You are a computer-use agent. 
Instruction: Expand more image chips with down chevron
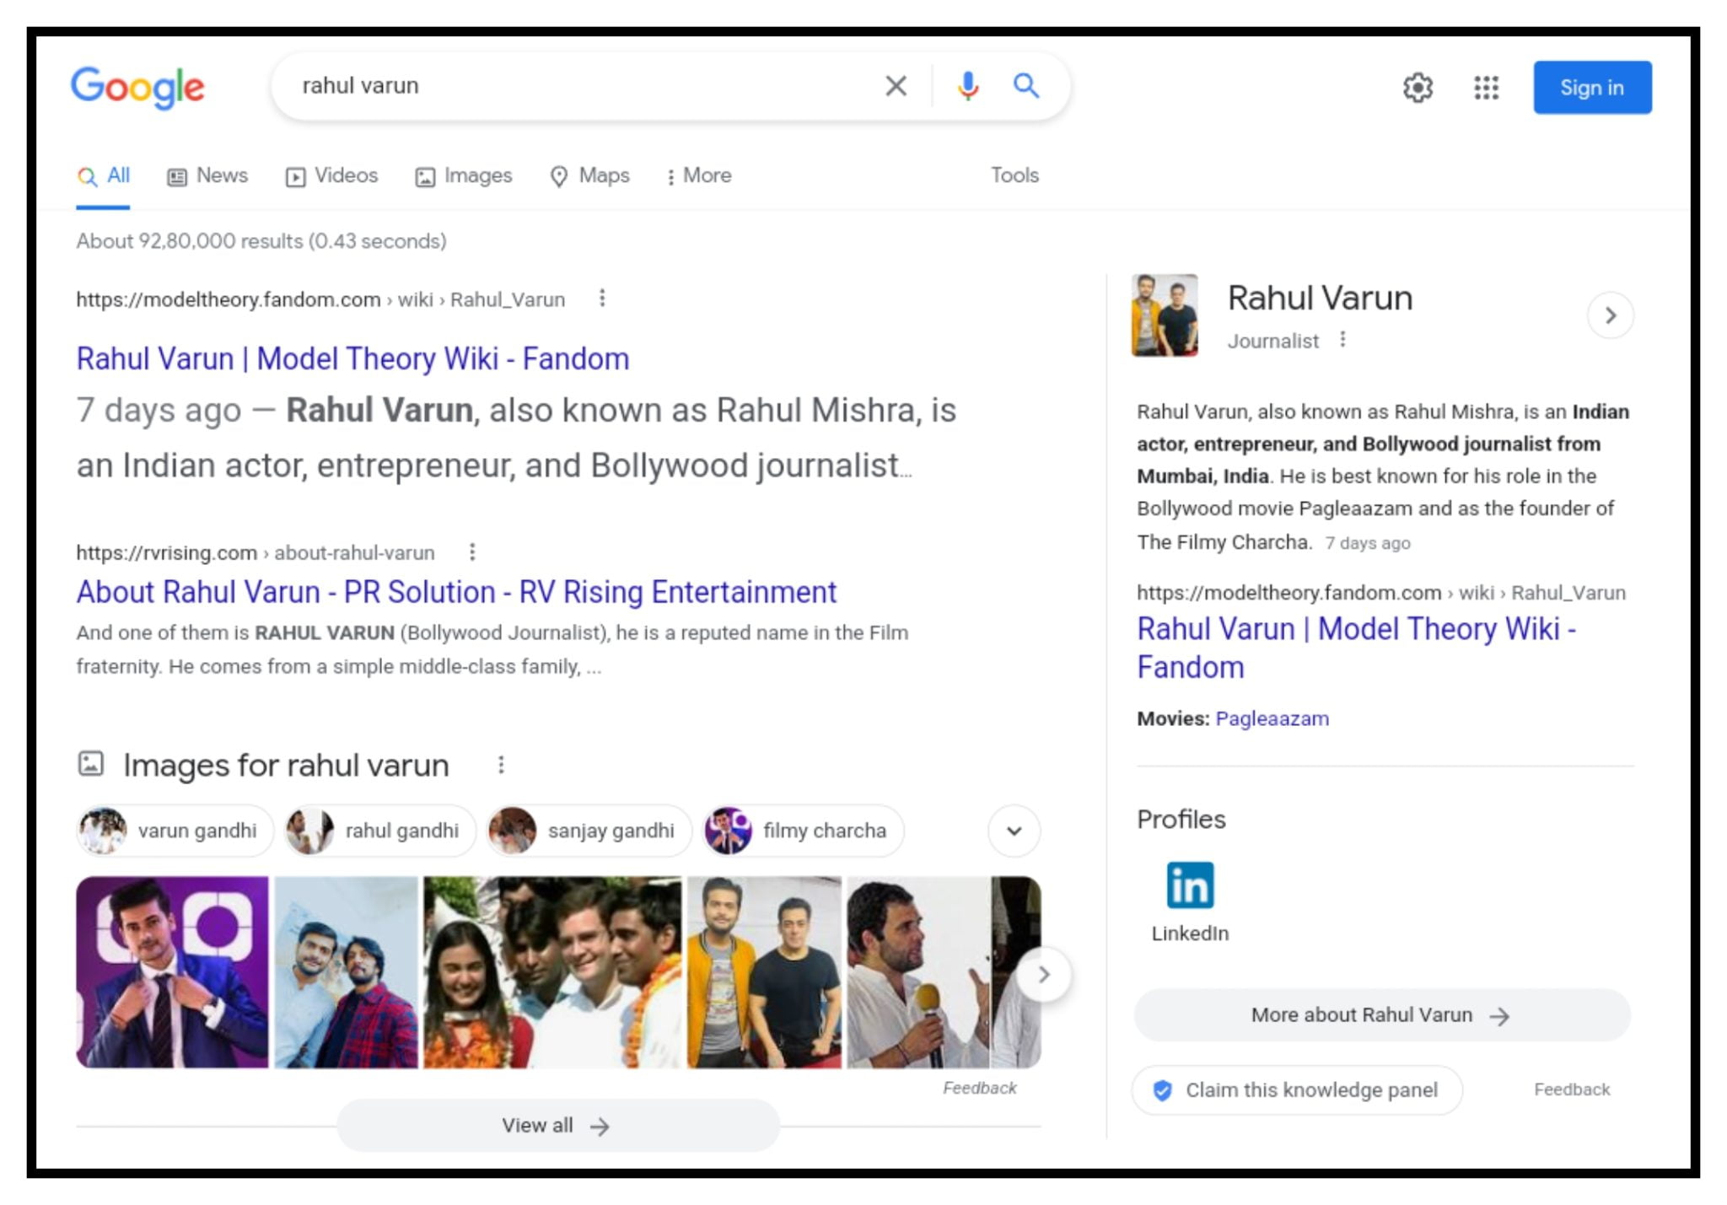[1014, 831]
